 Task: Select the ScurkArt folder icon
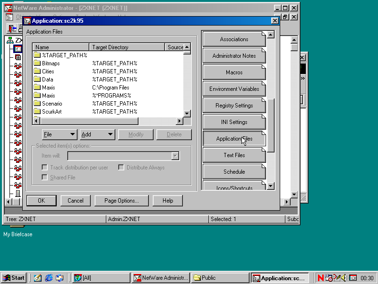click(37, 111)
